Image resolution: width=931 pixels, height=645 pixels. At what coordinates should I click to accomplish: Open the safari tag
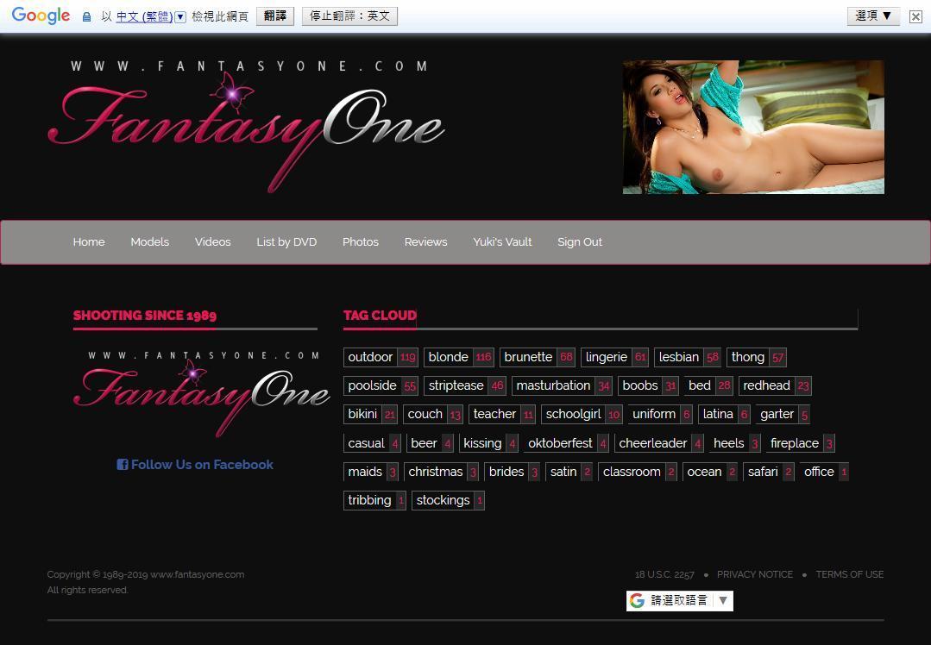coord(769,472)
